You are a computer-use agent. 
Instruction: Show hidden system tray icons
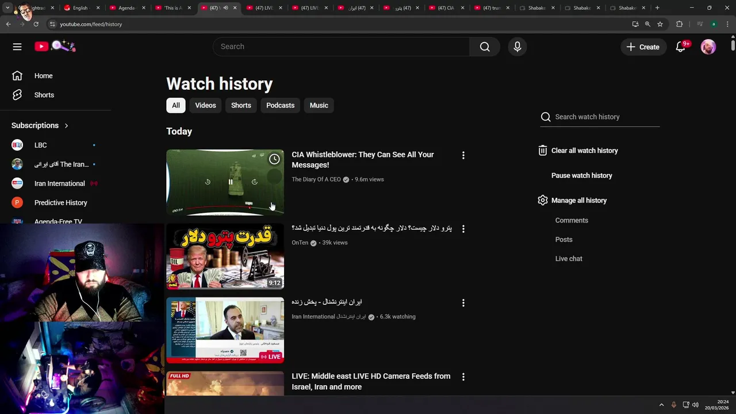(661, 405)
